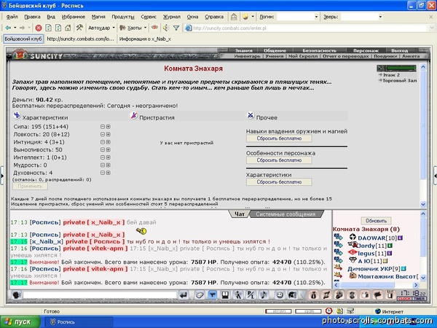Click the private message icon beside DAOWAR

pyautogui.click(x=339, y=238)
